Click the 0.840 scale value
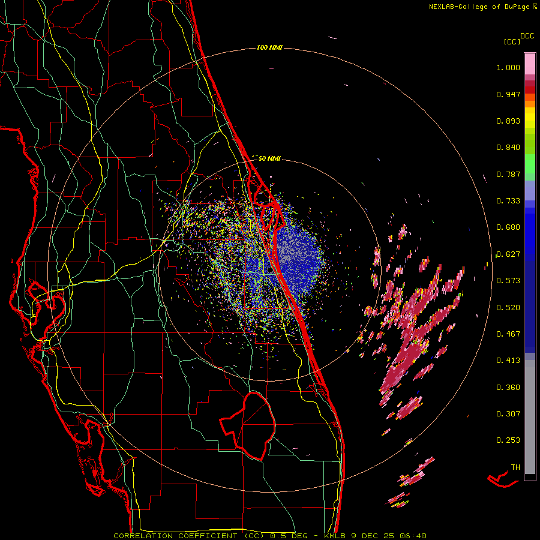This screenshot has width=540, height=540. (508, 148)
